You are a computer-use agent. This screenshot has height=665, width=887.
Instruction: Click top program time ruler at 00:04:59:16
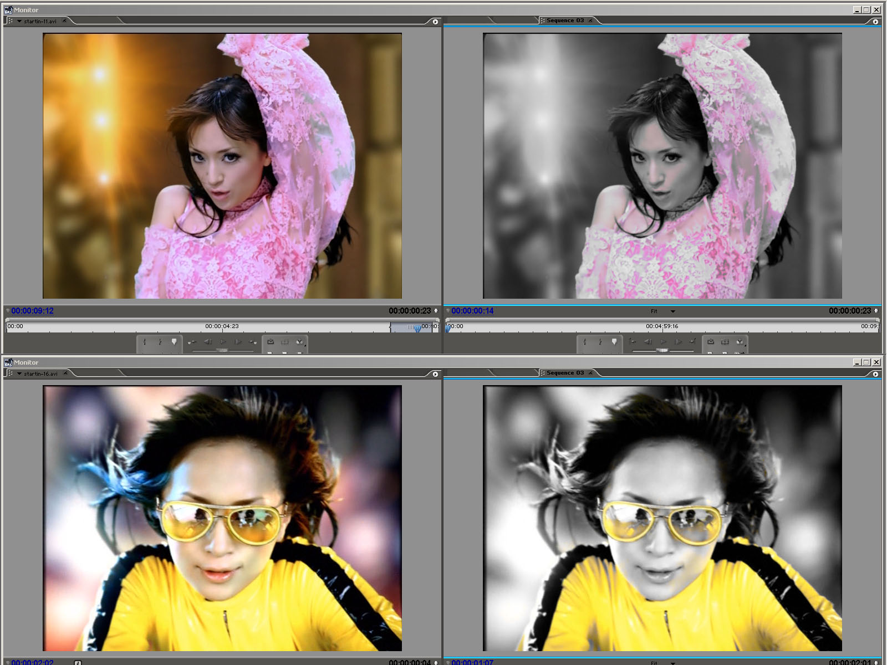662,326
